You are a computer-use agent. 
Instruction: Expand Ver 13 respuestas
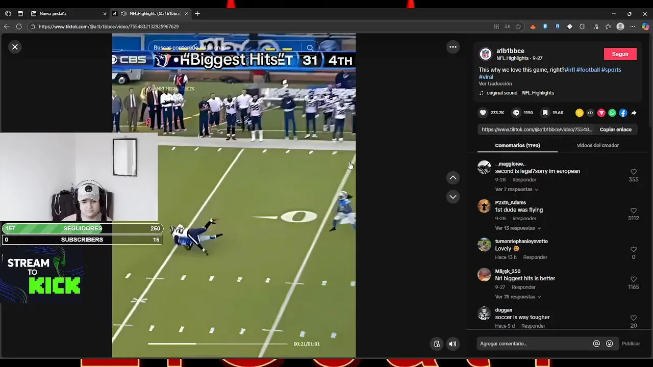coord(518,228)
